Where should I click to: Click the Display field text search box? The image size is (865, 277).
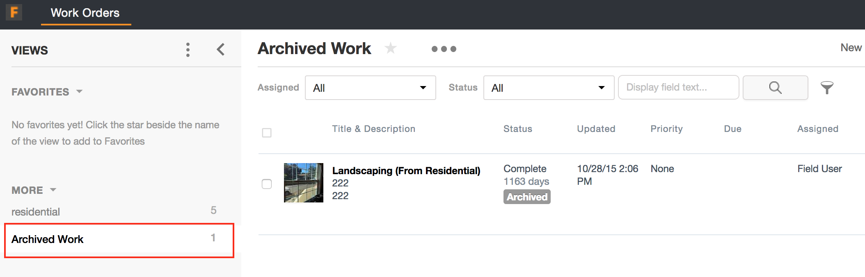pyautogui.click(x=678, y=88)
